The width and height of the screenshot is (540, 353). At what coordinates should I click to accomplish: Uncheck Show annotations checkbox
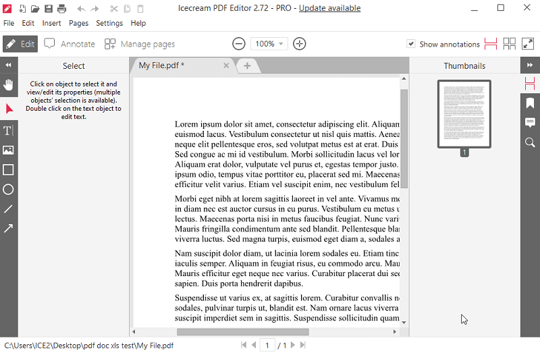[x=411, y=44]
